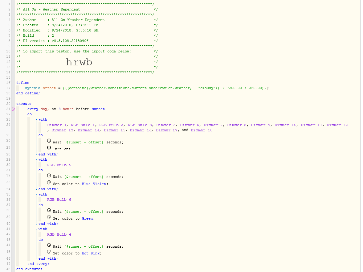Select device Dimmer 15

click(115, 130)
